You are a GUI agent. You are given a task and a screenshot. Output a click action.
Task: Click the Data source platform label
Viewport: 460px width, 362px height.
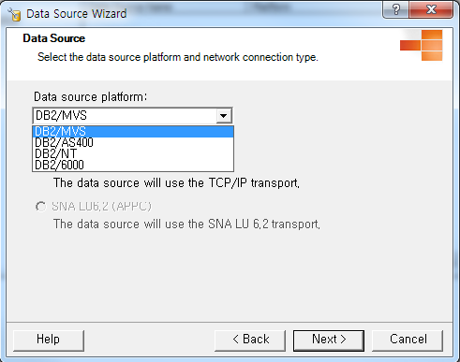point(90,97)
